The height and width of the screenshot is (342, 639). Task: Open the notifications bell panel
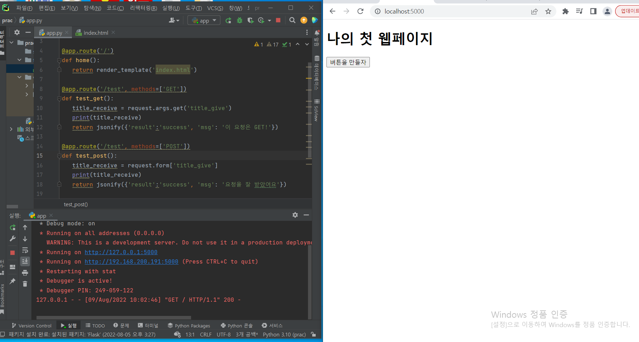[317, 33]
